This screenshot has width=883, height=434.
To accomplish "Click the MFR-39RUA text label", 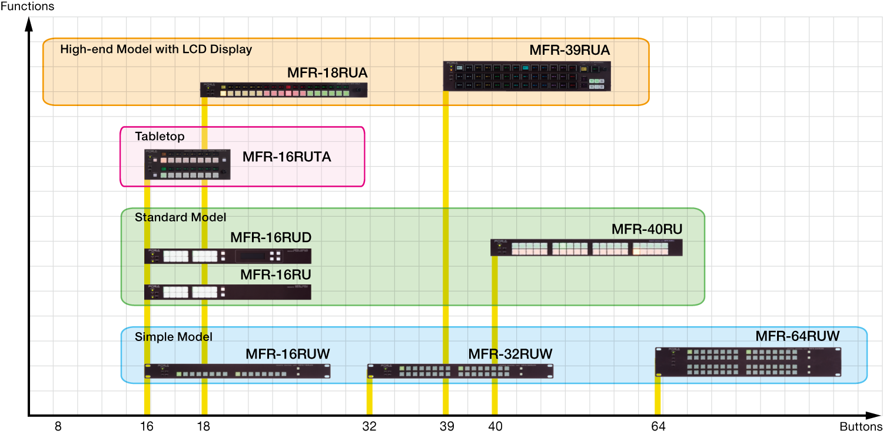I will [x=569, y=51].
